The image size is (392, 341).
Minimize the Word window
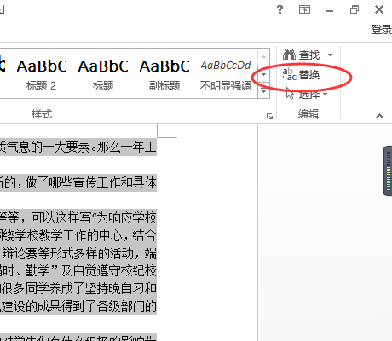330,11
